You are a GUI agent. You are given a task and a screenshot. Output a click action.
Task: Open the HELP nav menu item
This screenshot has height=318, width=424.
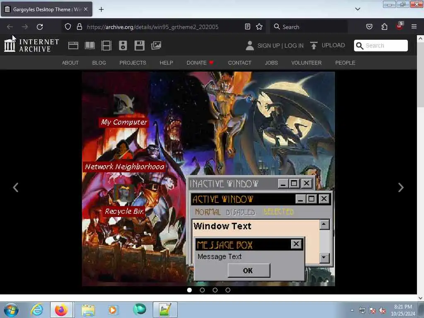click(166, 63)
